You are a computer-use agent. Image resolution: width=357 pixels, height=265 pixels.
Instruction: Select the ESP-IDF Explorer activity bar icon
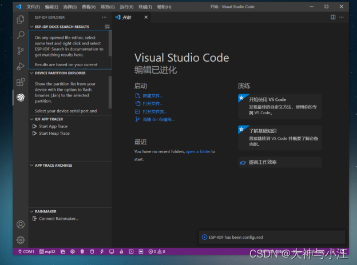tap(21, 98)
